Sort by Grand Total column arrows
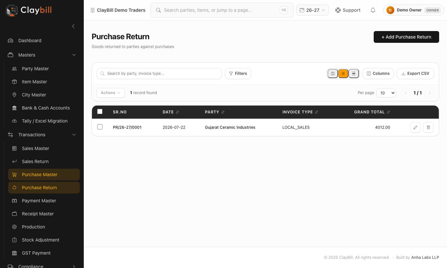This screenshot has height=268, width=447. pyautogui.click(x=388, y=112)
